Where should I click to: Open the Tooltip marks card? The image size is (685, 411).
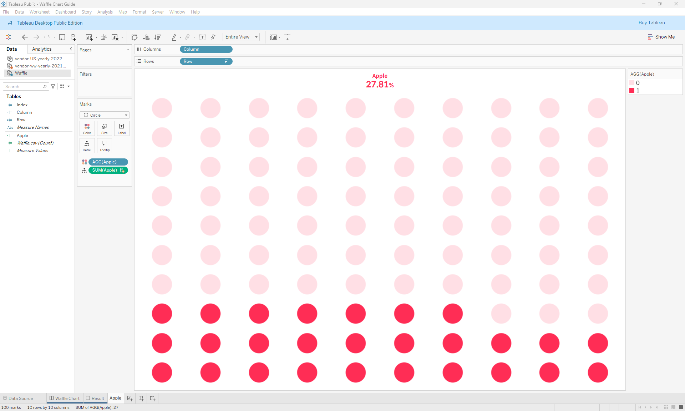tap(105, 146)
